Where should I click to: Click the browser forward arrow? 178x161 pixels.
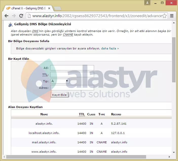click(x=14, y=16)
